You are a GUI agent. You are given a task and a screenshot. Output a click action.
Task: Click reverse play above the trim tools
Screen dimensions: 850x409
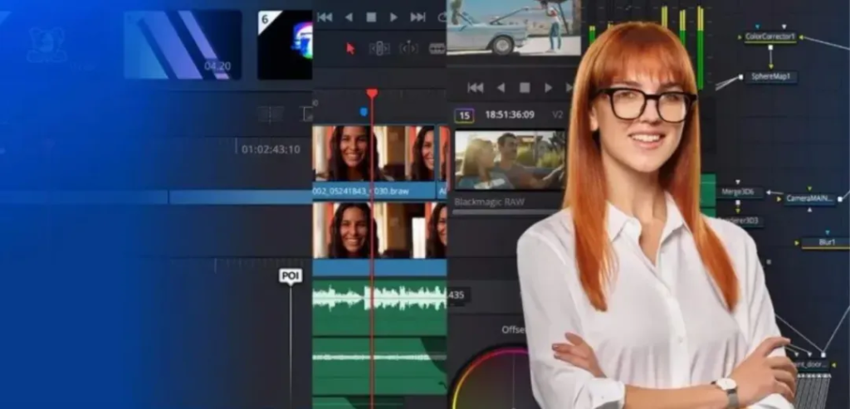pyautogui.click(x=349, y=17)
